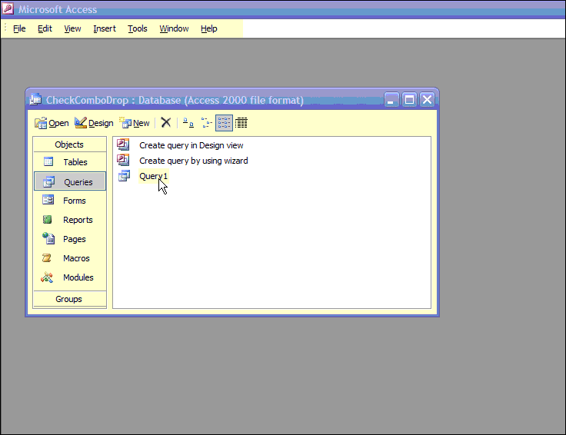Switch to Small Icons view
The width and height of the screenshot is (566, 435).
[x=206, y=123]
